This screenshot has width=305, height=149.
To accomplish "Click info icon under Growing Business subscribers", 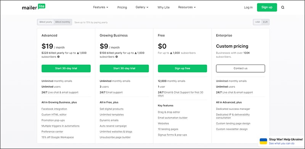I will pos(117,57).
